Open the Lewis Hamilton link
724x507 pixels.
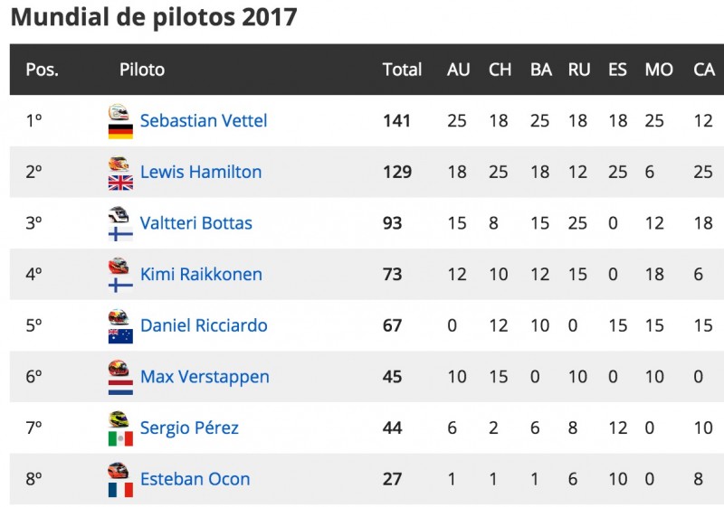click(x=201, y=172)
